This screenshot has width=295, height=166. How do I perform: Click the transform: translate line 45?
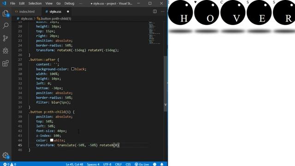point(77,145)
